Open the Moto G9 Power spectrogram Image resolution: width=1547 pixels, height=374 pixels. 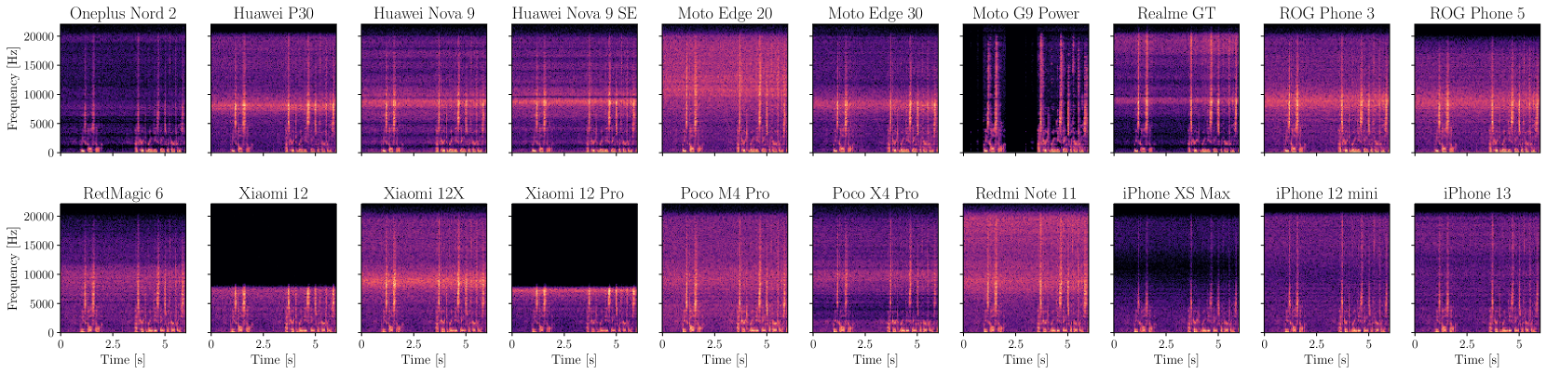click(x=1025, y=88)
